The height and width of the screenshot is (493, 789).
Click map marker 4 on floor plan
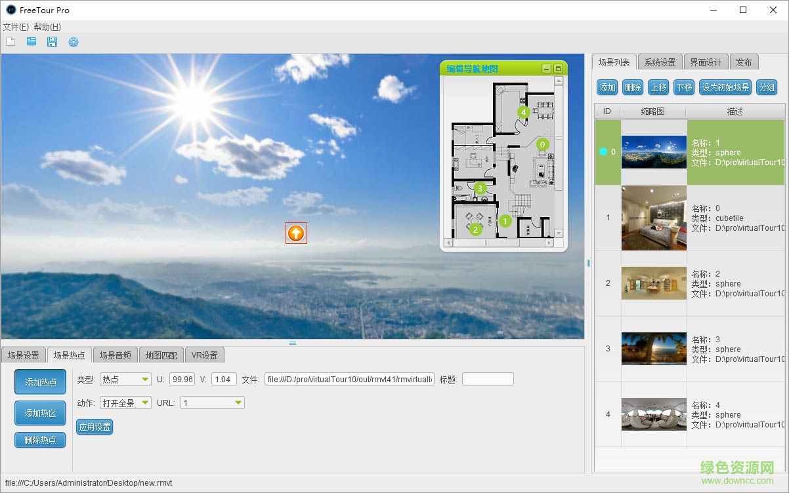tap(523, 112)
